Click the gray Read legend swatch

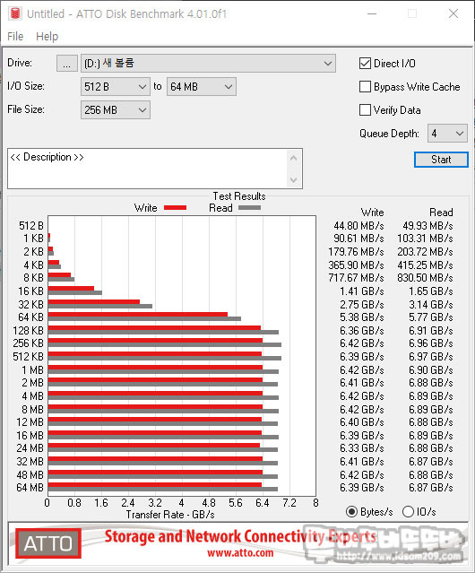249,207
